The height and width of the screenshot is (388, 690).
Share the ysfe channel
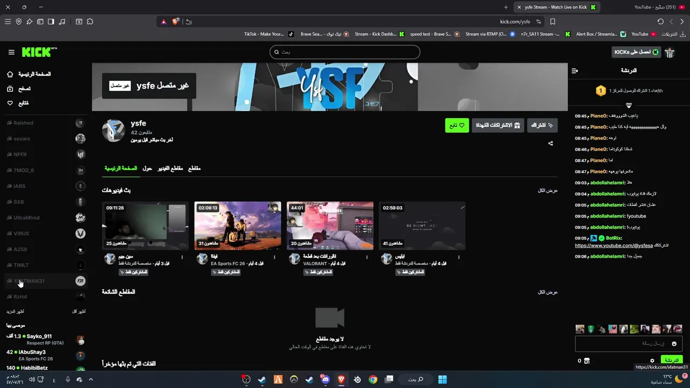pyautogui.click(x=550, y=143)
